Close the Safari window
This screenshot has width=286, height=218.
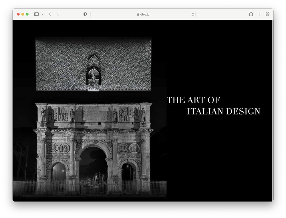tap(18, 14)
